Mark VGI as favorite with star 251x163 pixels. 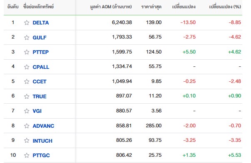coord(27,111)
